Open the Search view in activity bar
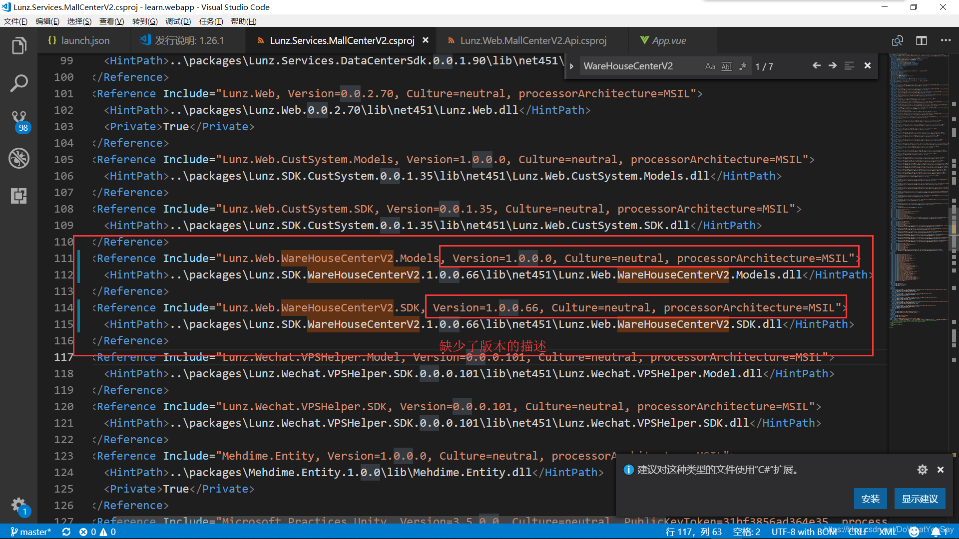This screenshot has height=539, width=959. 19,83
